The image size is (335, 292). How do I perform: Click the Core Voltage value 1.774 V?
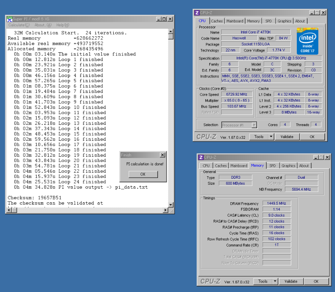tap(279, 50)
